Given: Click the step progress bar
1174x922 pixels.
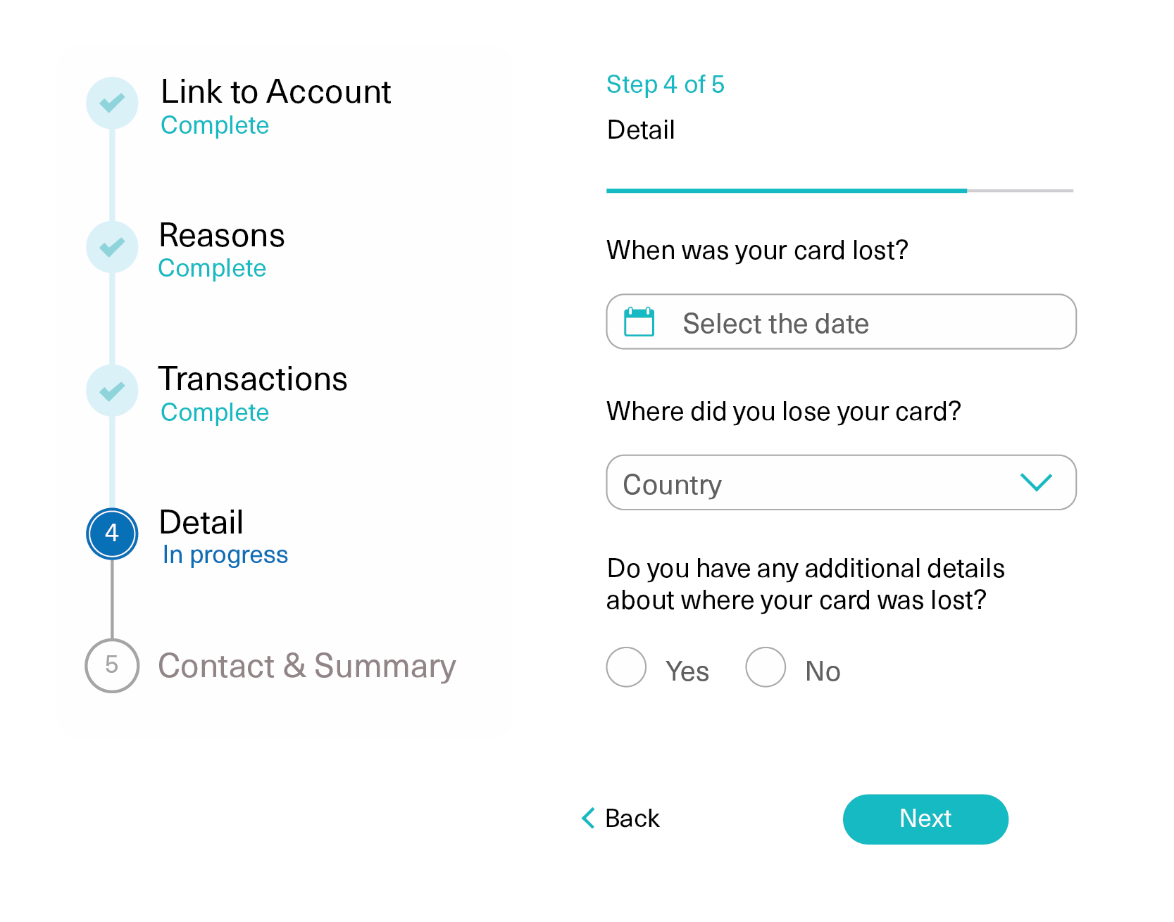Looking at the screenshot, I should click(x=839, y=191).
